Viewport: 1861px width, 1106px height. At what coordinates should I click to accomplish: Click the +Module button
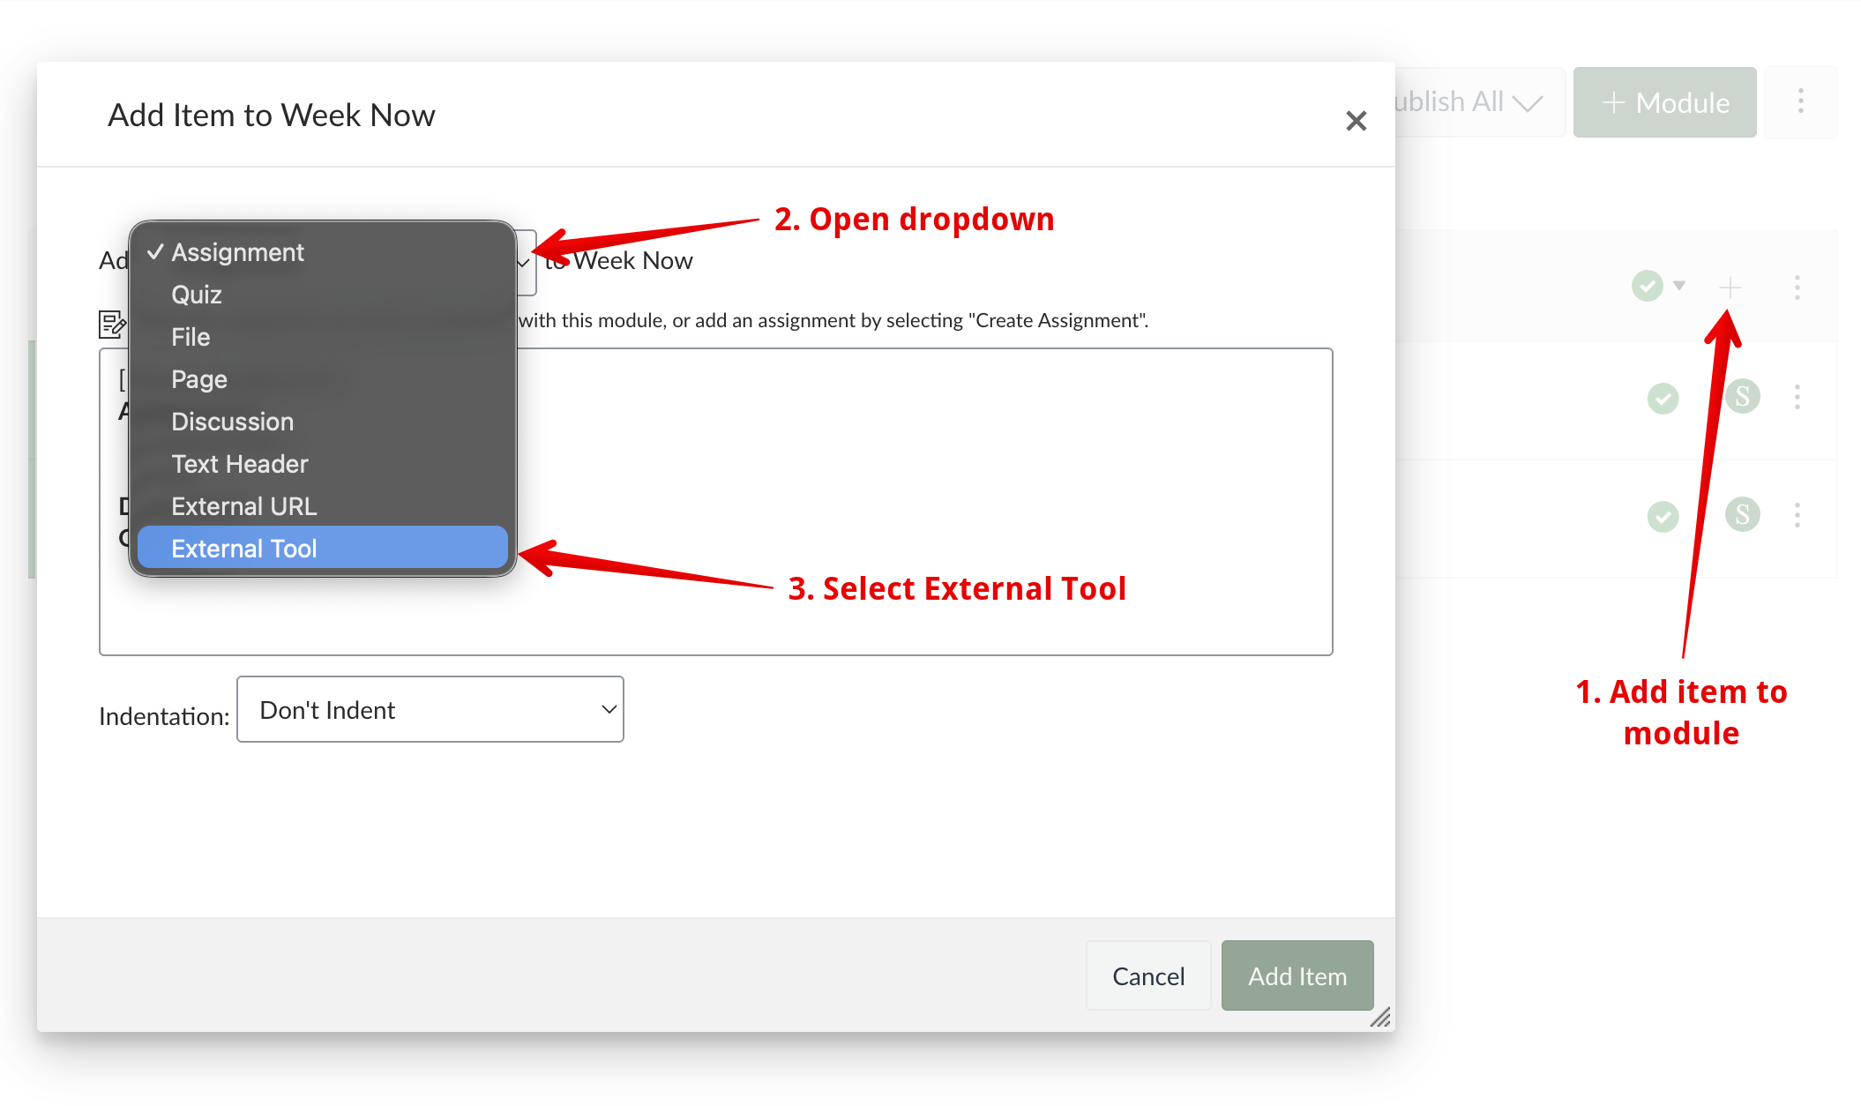tap(1664, 102)
